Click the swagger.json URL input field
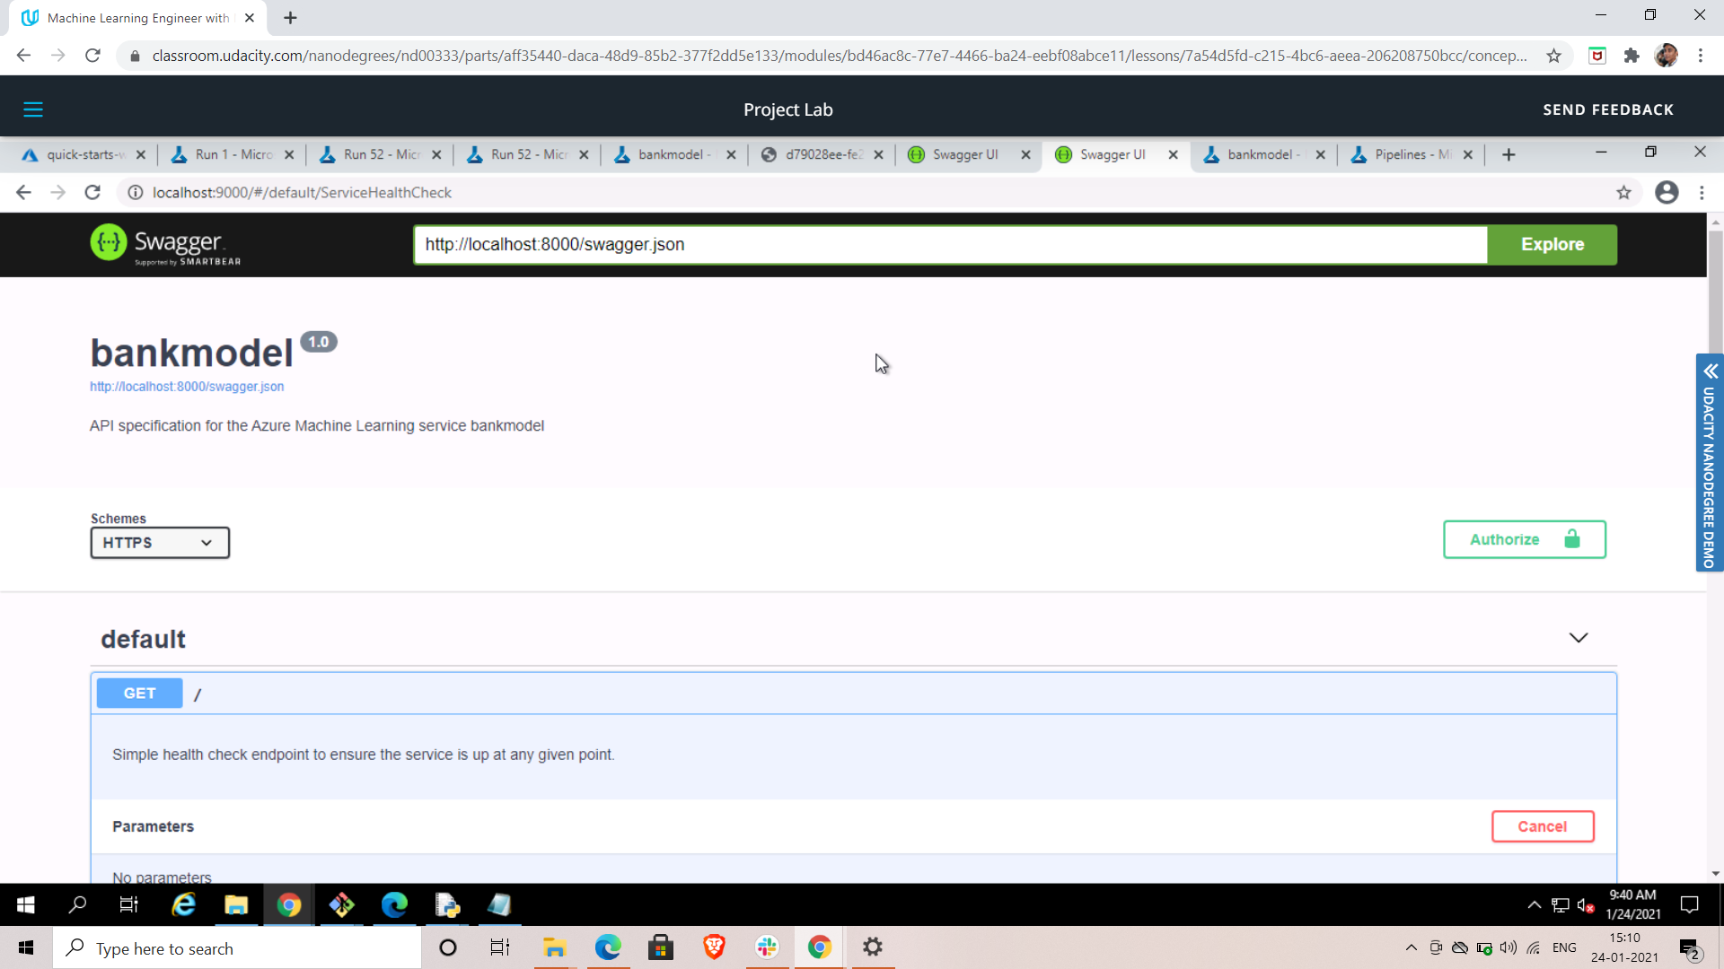1724x969 pixels. coord(949,245)
